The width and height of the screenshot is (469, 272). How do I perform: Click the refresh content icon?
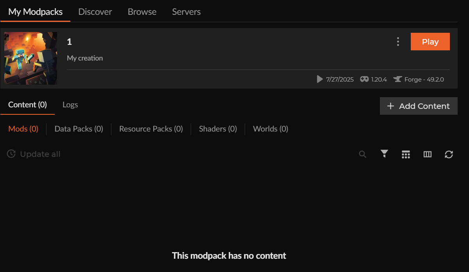pyautogui.click(x=449, y=155)
